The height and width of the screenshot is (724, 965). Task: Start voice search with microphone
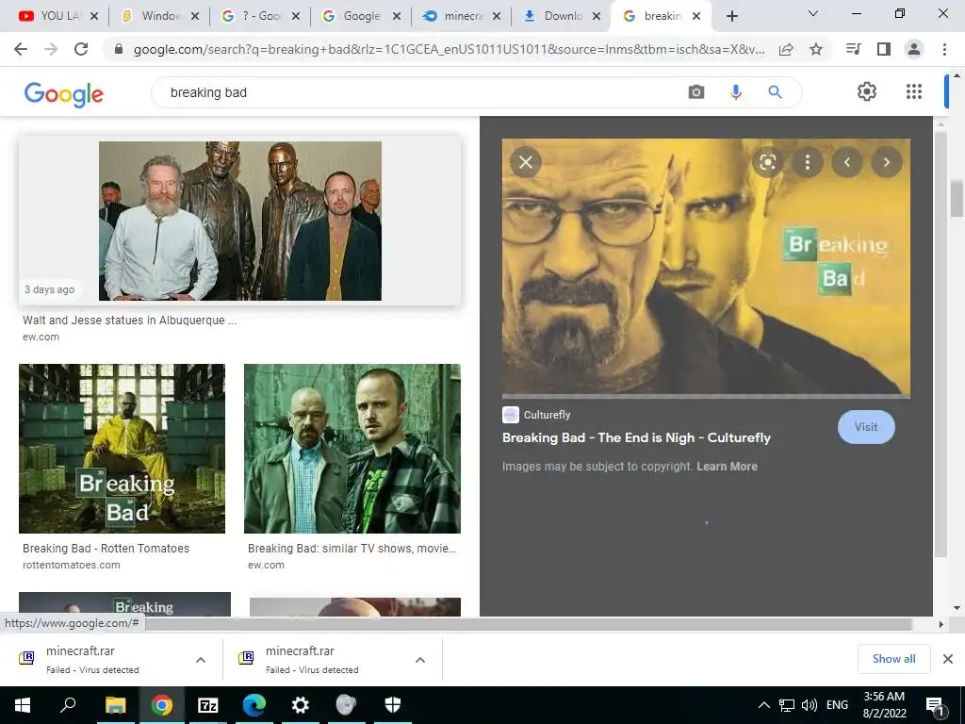735,92
